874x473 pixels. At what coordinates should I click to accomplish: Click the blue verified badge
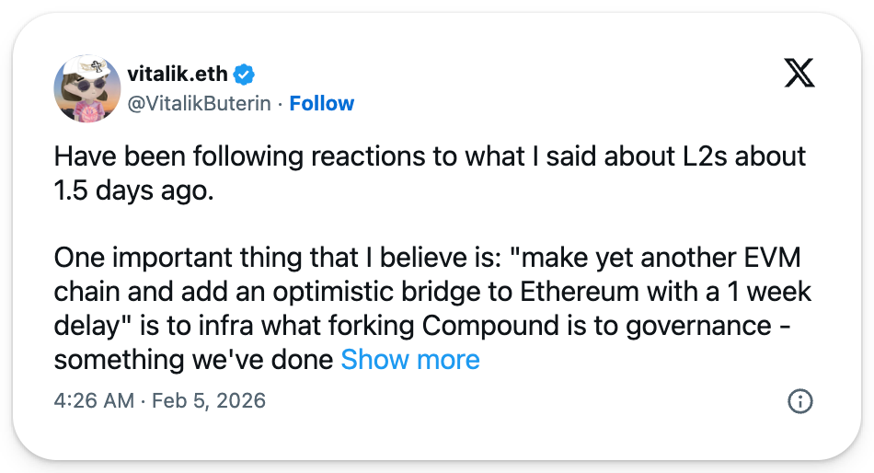point(243,73)
